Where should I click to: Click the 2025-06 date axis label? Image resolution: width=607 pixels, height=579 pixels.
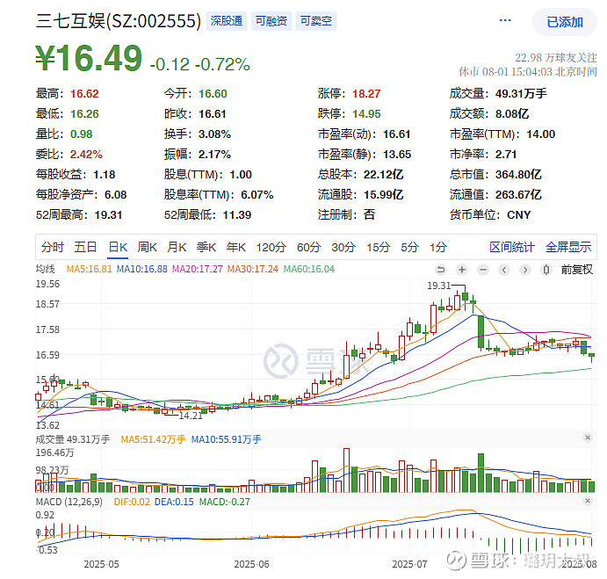point(251,564)
